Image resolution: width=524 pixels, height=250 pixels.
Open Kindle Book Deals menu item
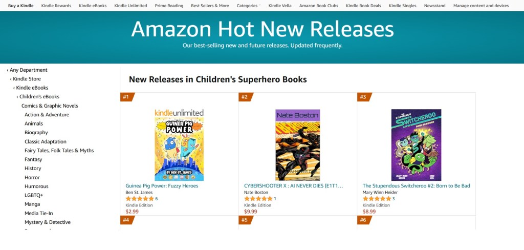click(363, 6)
